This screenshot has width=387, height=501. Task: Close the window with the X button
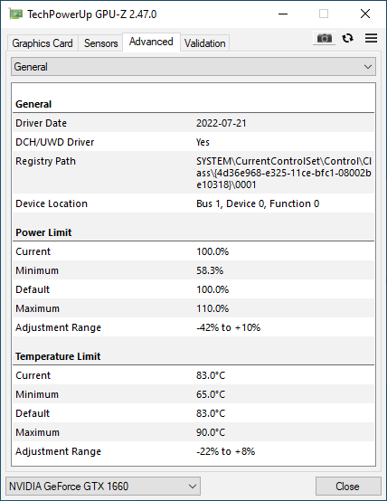(365, 14)
